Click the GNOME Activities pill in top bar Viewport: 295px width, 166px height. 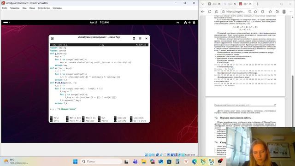[6, 23]
